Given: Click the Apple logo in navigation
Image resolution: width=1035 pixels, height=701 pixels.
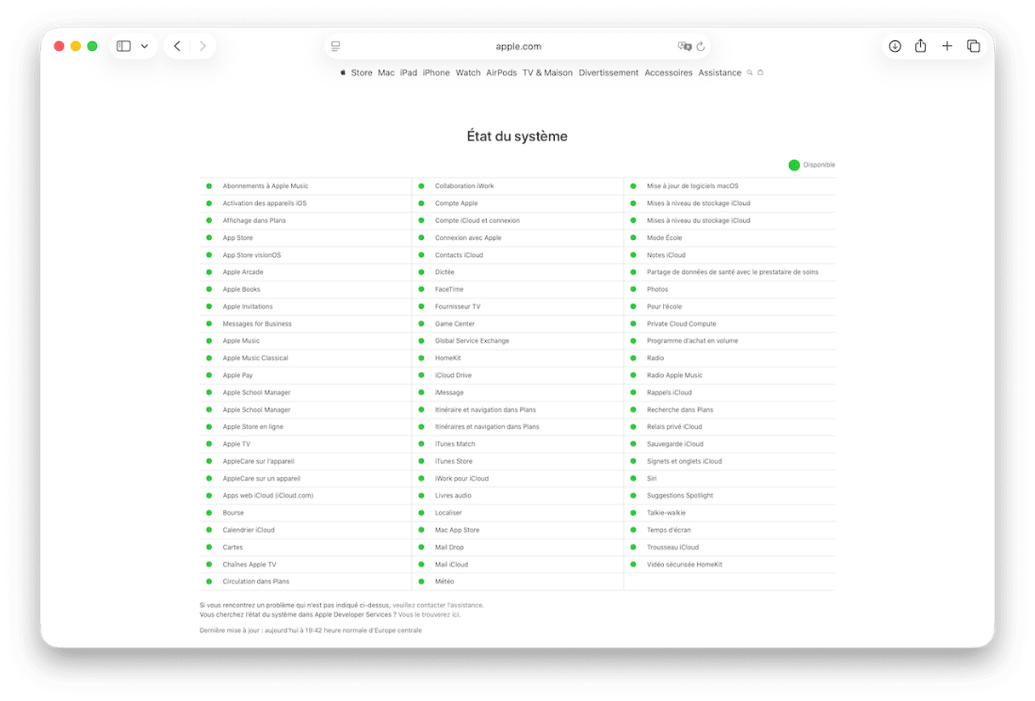Looking at the screenshot, I should 343,73.
